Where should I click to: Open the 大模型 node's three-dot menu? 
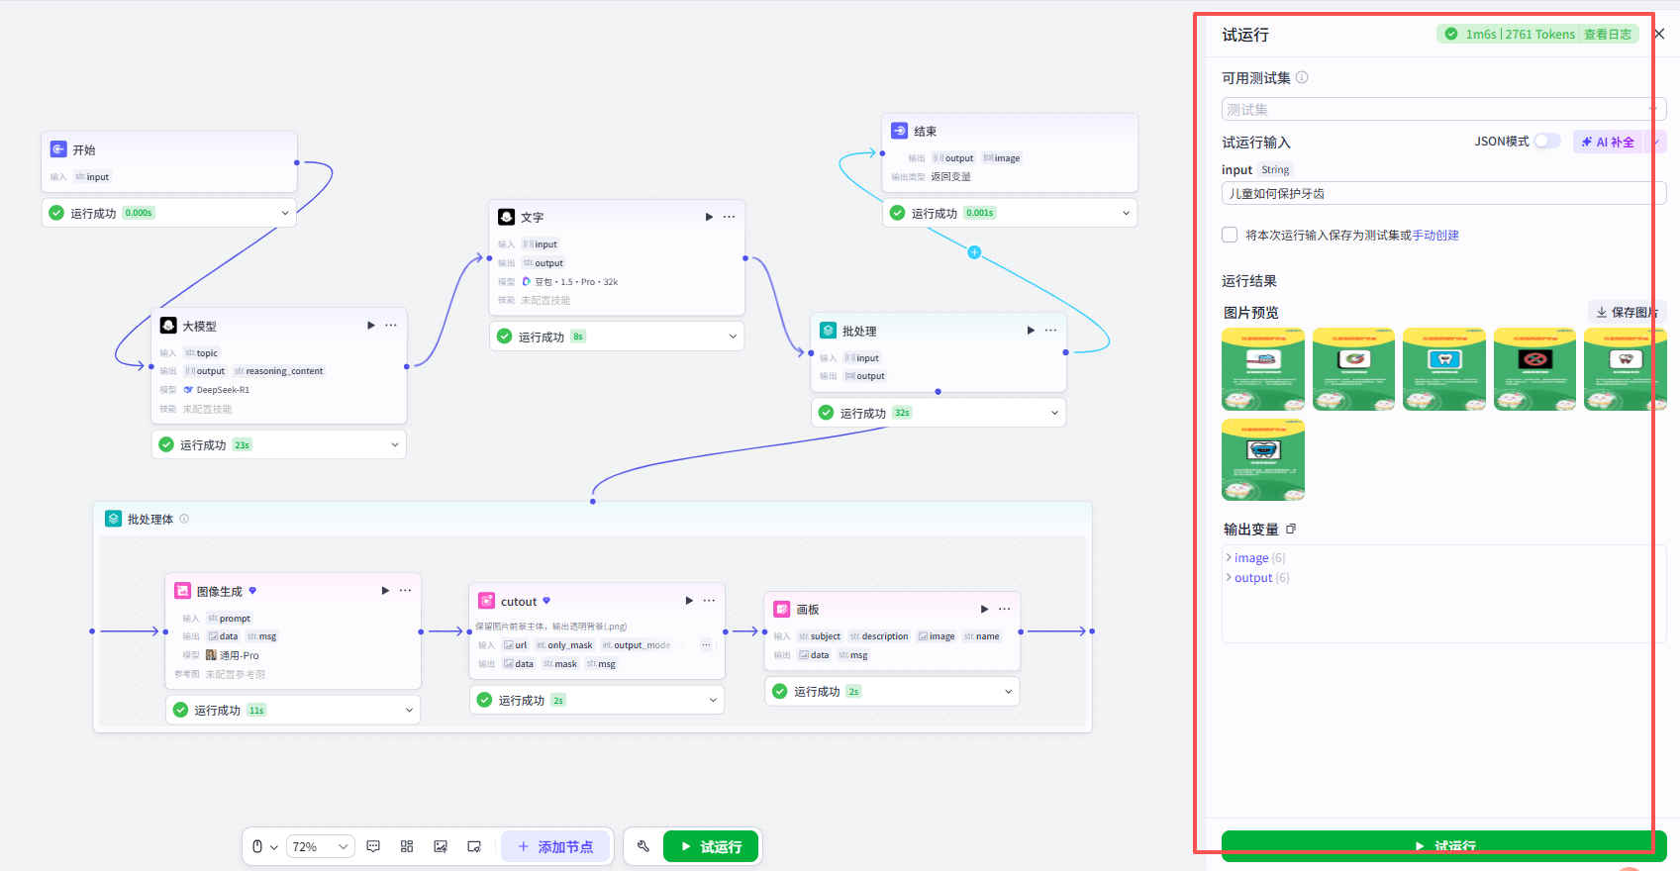point(391,326)
